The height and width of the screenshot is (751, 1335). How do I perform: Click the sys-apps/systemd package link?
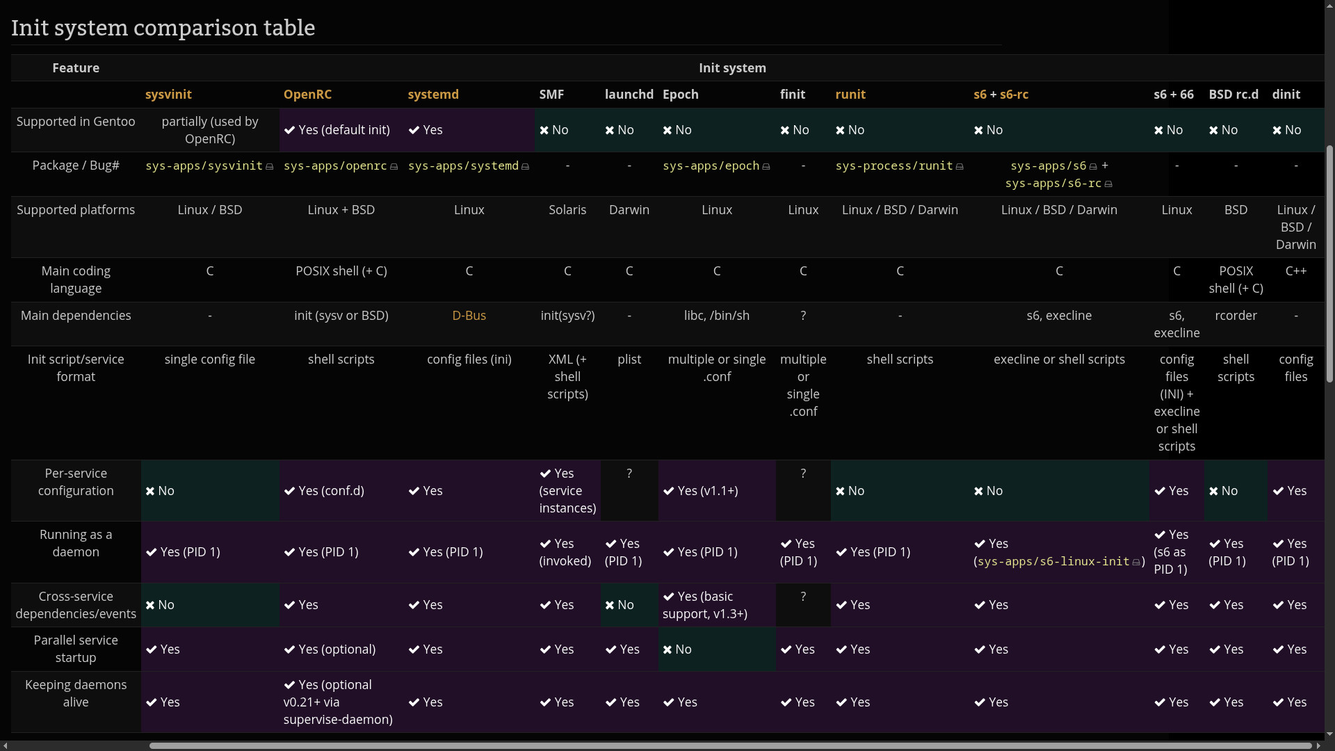point(463,166)
